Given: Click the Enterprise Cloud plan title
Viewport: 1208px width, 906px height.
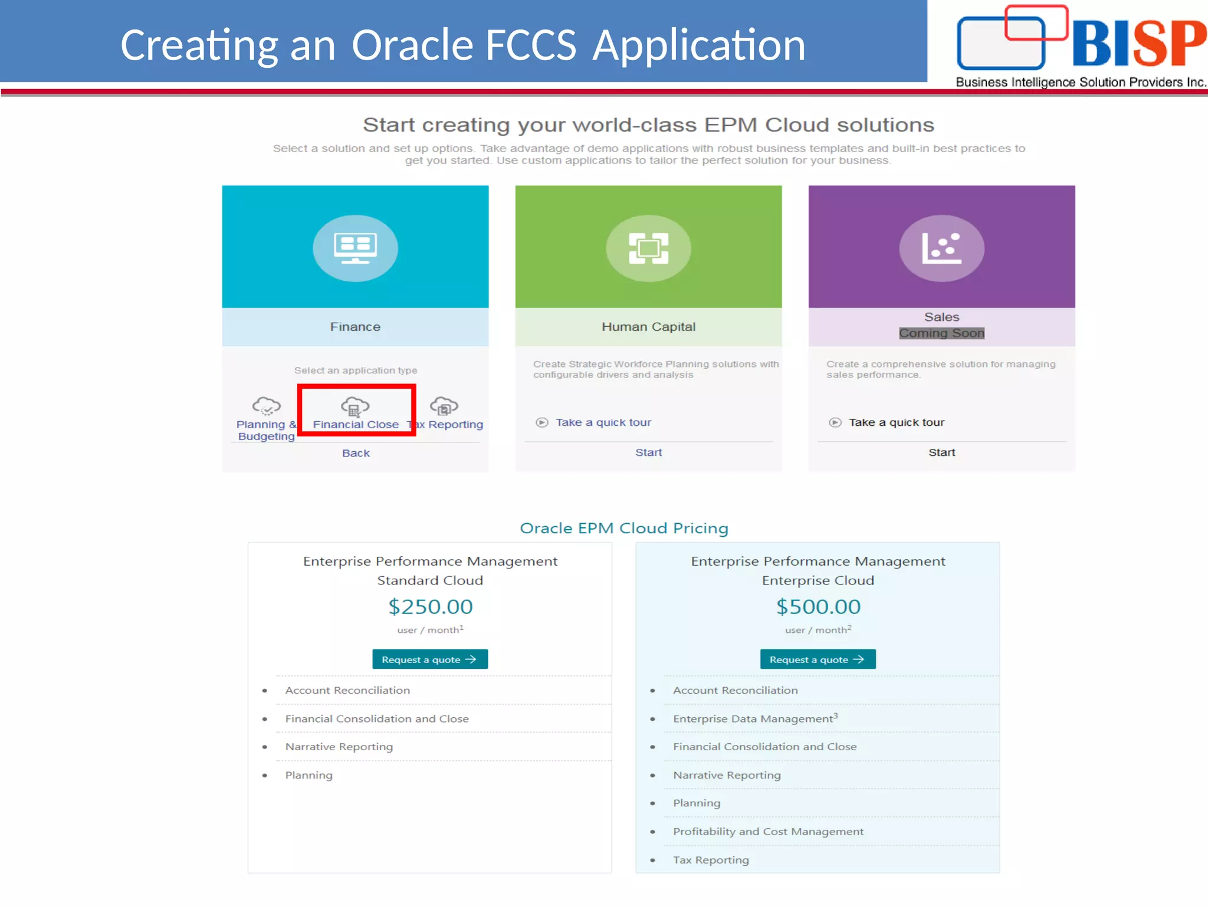Looking at the screenshot, I should point(818,570).
